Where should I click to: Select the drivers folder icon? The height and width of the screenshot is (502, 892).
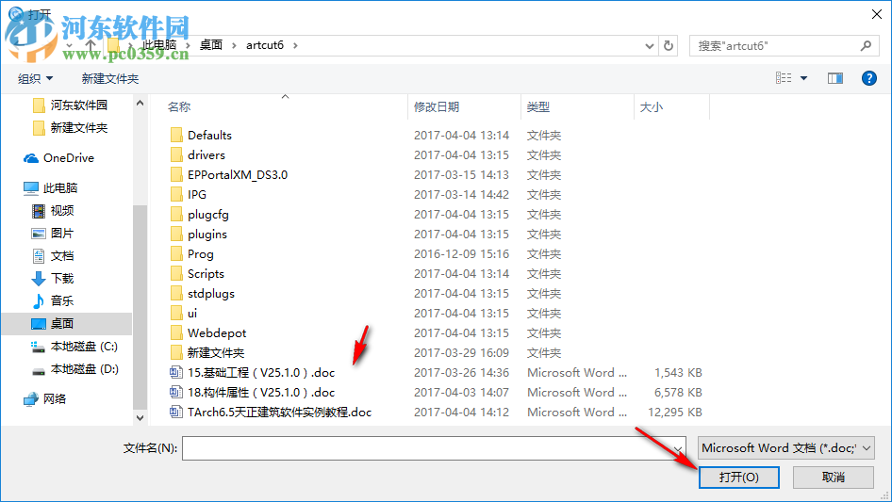tap(176, 155)
